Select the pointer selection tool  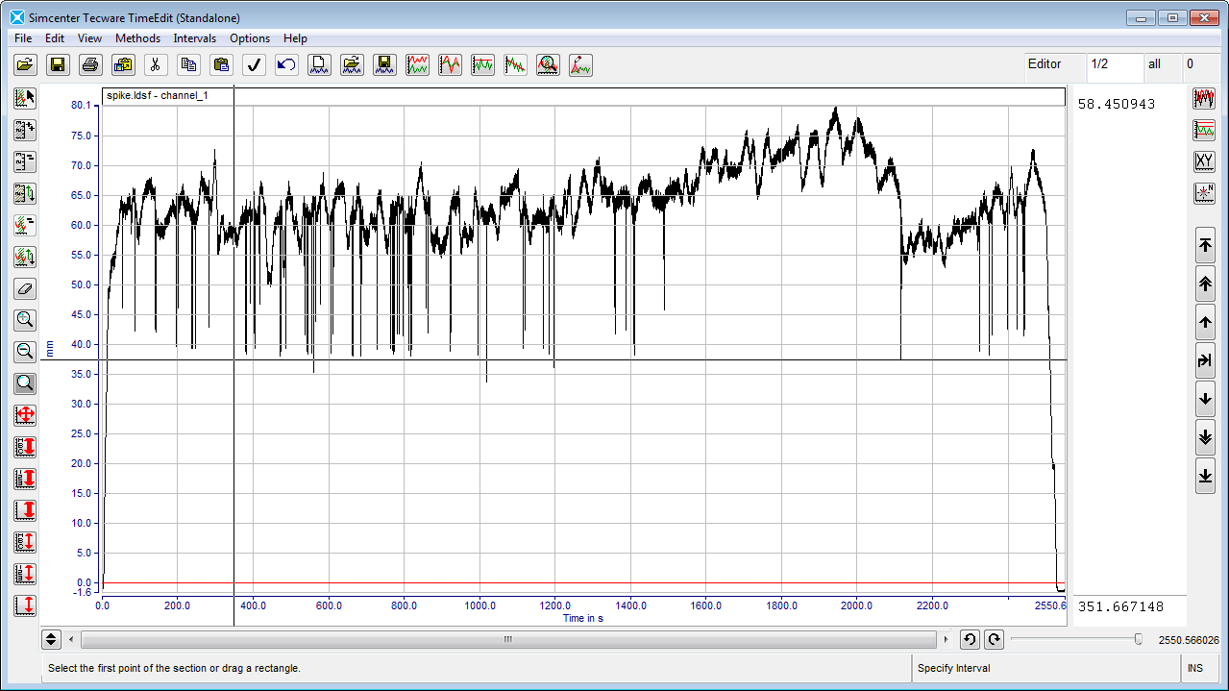25,98
